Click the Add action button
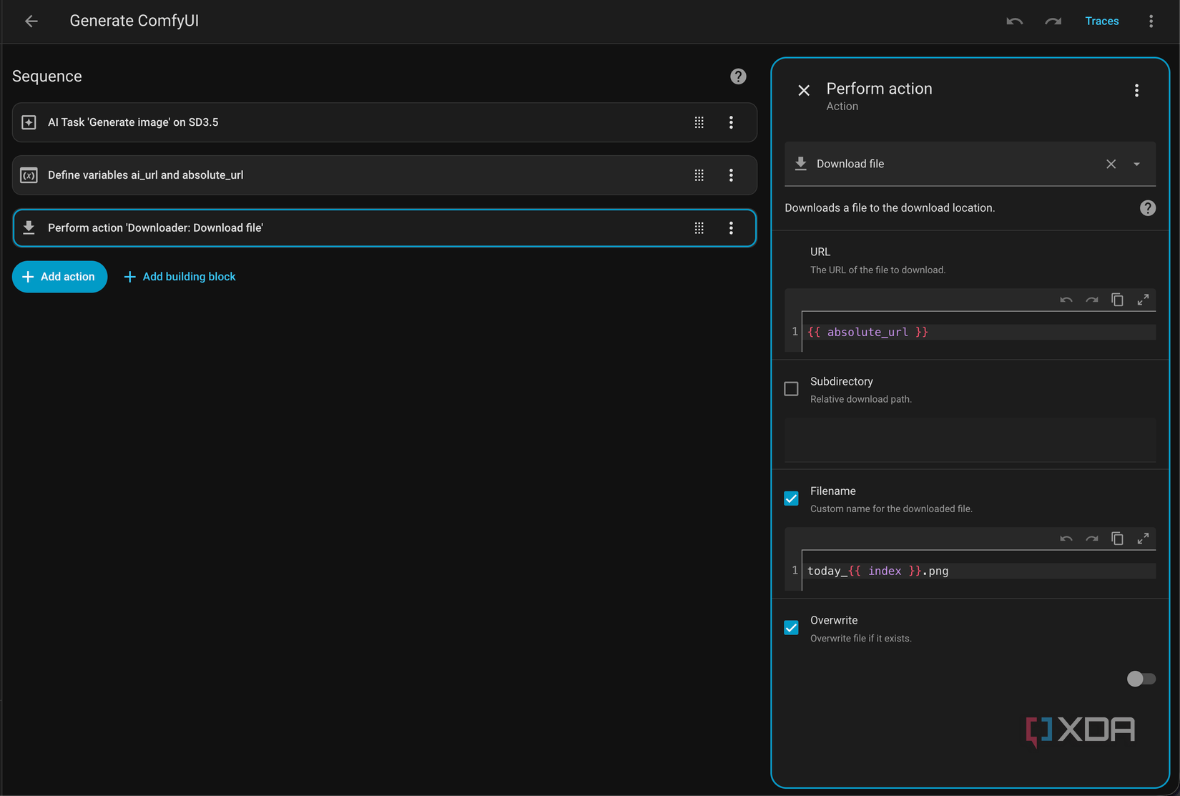 click(59, 277)
